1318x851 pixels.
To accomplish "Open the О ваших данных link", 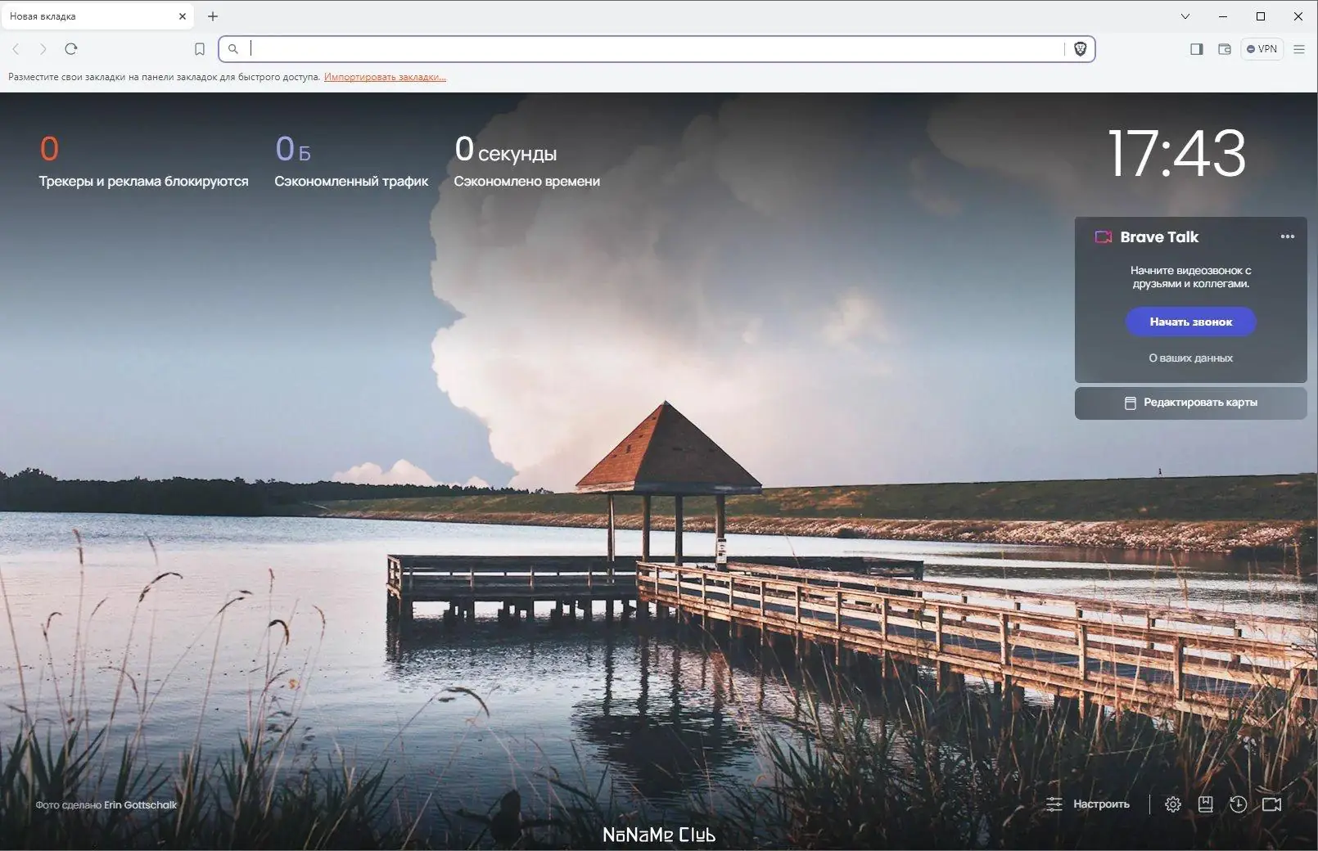I will (1190, 358).
